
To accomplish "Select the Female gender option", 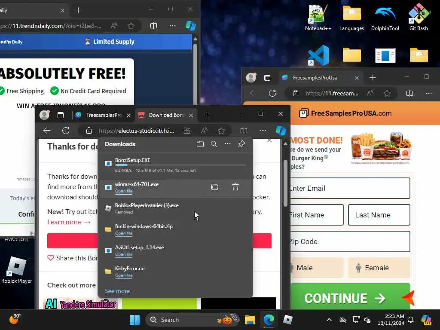I will click(x=379, y=268).
